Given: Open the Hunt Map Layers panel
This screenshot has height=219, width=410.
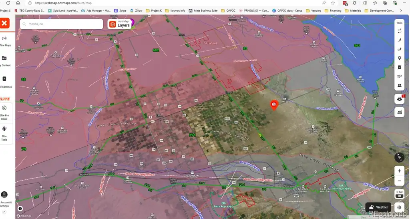Looking at the screenshot, I should [120, 24].
